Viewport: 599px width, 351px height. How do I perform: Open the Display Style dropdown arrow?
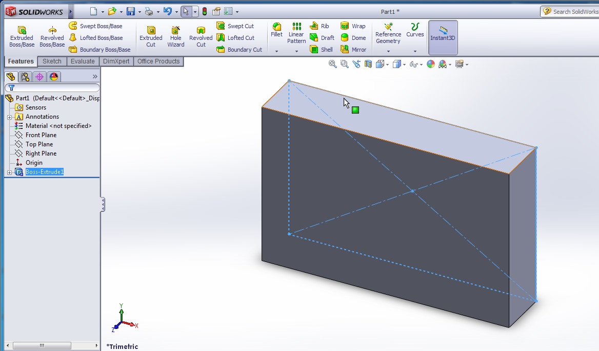pyautogui.click(x=404, y=64)
